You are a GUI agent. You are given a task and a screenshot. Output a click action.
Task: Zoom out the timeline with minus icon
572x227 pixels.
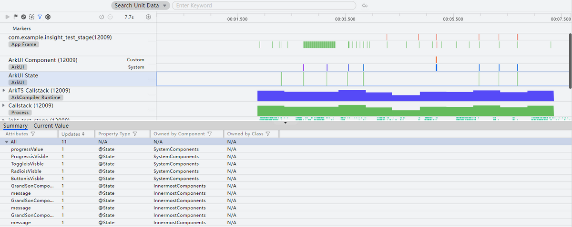(110, 17)
